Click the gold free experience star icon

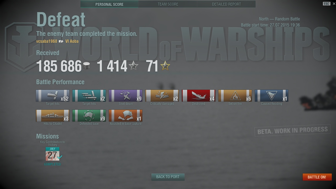165,66
